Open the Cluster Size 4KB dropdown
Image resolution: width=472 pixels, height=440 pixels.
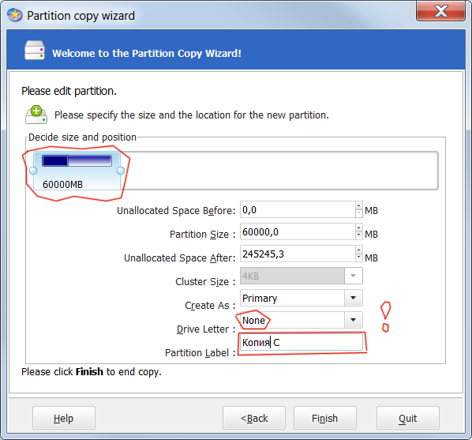353,276
